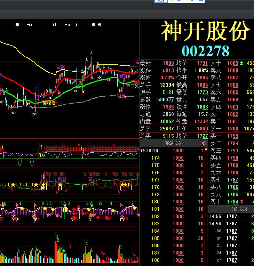The height and width of the screenshot is (266, 254).
Task: Click the 每笔 value 15.7
Action: click(x=203, y=114)
